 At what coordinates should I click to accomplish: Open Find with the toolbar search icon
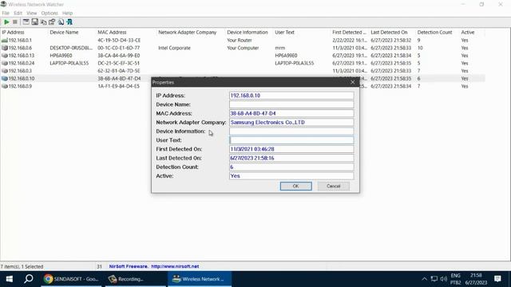click(61, 22)
